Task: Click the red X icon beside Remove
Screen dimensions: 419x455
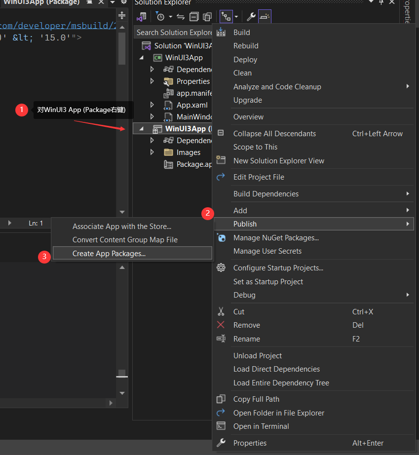Action: (221, 325)
